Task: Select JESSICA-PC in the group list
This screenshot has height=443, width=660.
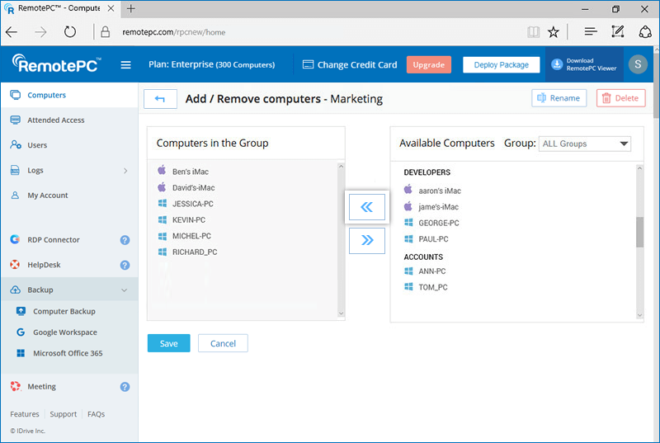Action: (192, 204)
